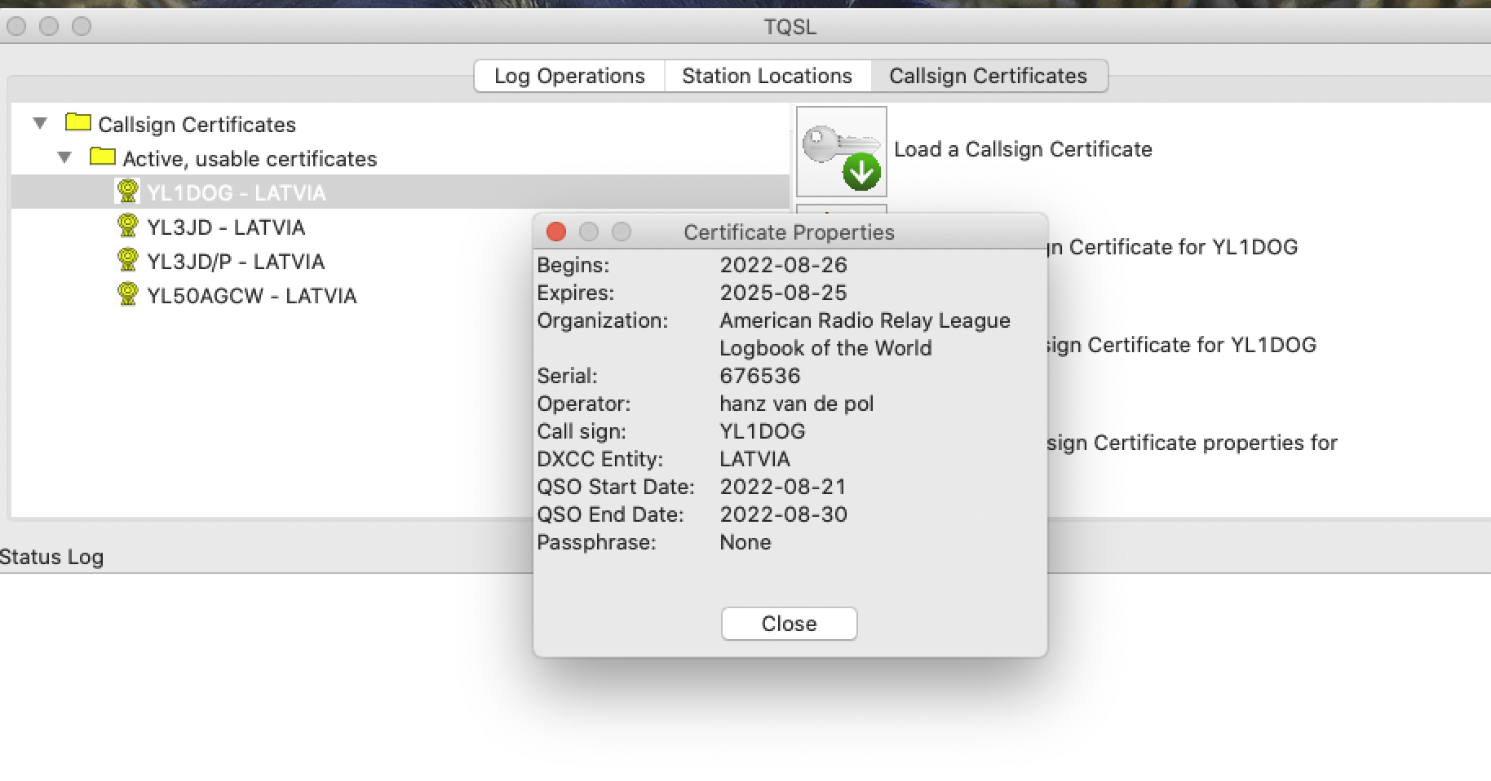Close the Certificate Properties dialog with Close button

pos(789,624)
